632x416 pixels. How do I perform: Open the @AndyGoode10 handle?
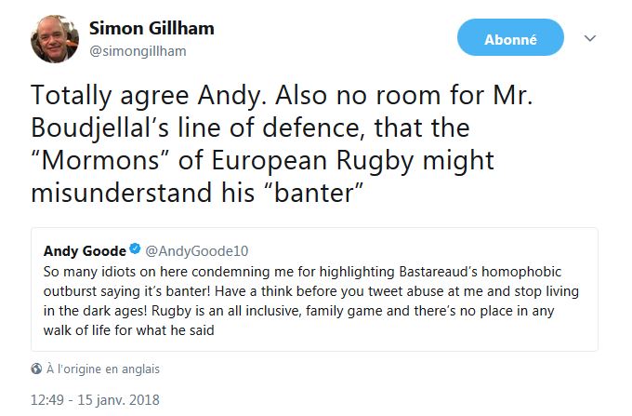197,251
